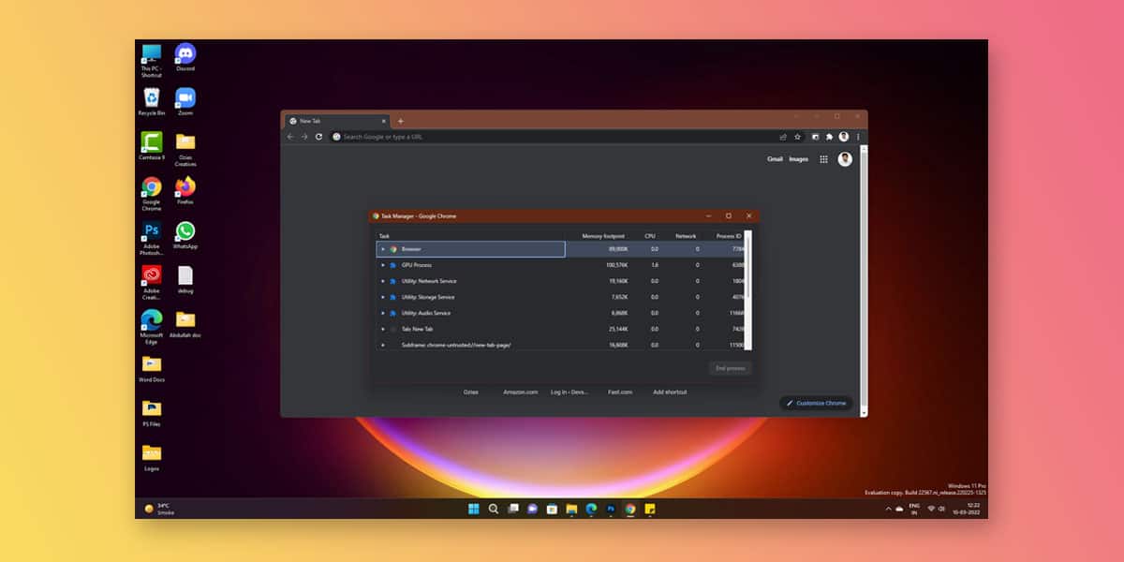Click the Chrome back arrow
The height and width of the screenshot is (562, 1124).
point(290,136)
